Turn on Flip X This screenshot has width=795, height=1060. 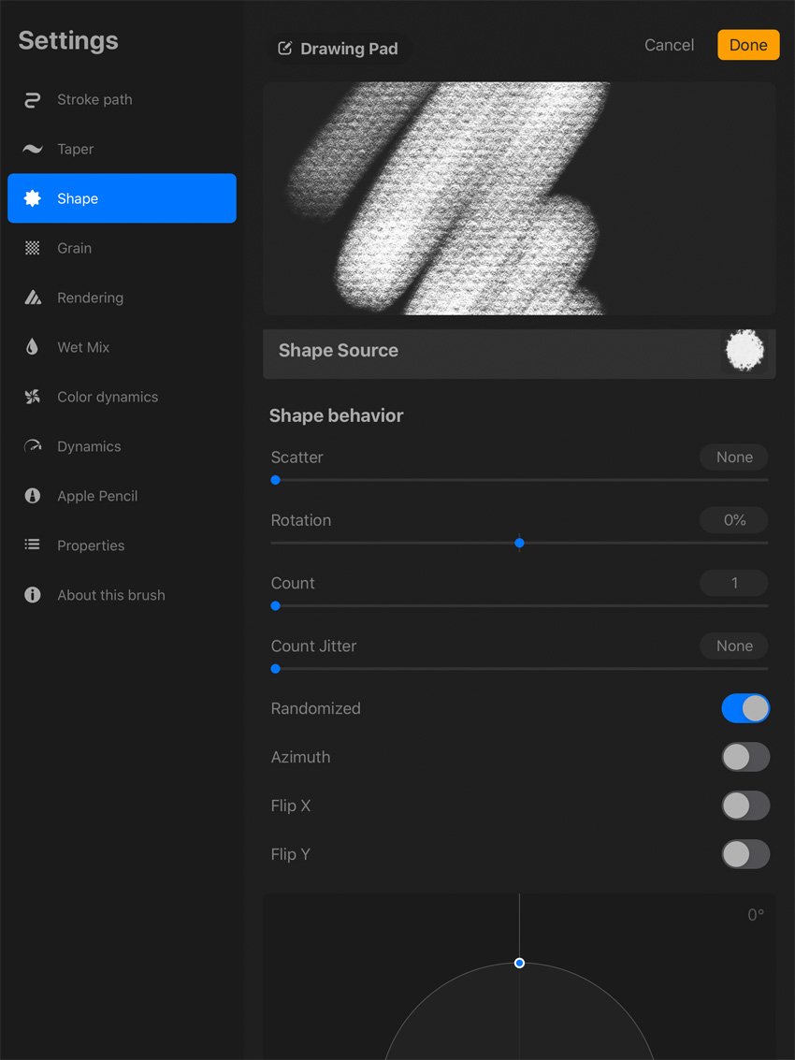745,806
